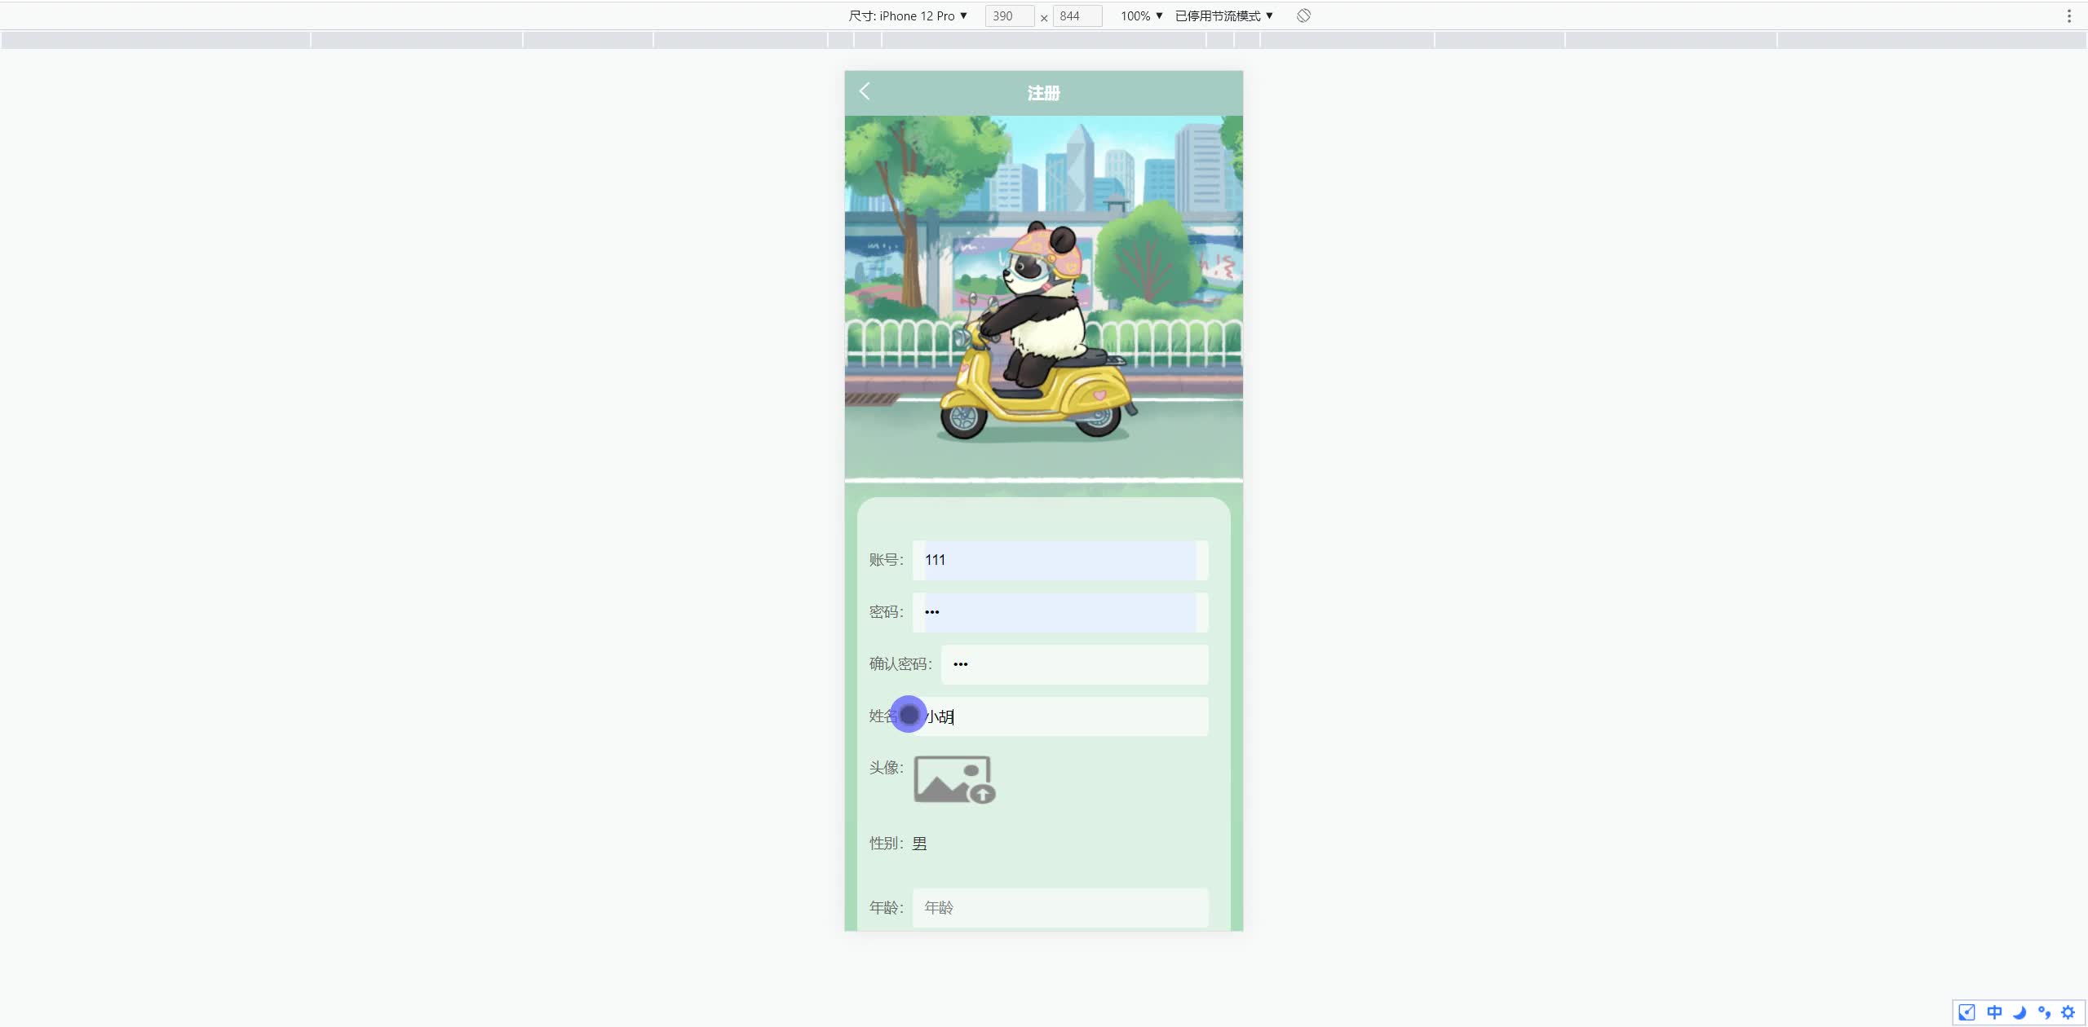
Task: Toggle the IME moon mode icon
Action: coord(2019,1012)
